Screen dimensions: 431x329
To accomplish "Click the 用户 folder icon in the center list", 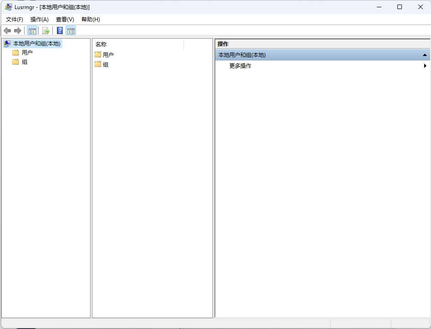I will pyautogui.click(x=98, y=55).
